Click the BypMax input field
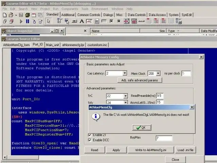Image resolution: width=217 pixels, height=163 pixels. point(164,138)
